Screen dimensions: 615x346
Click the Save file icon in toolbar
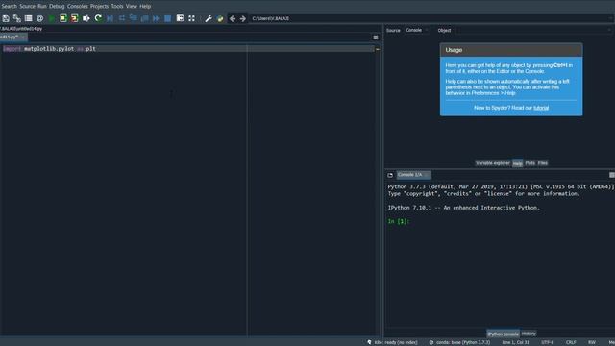pos(6,18)
